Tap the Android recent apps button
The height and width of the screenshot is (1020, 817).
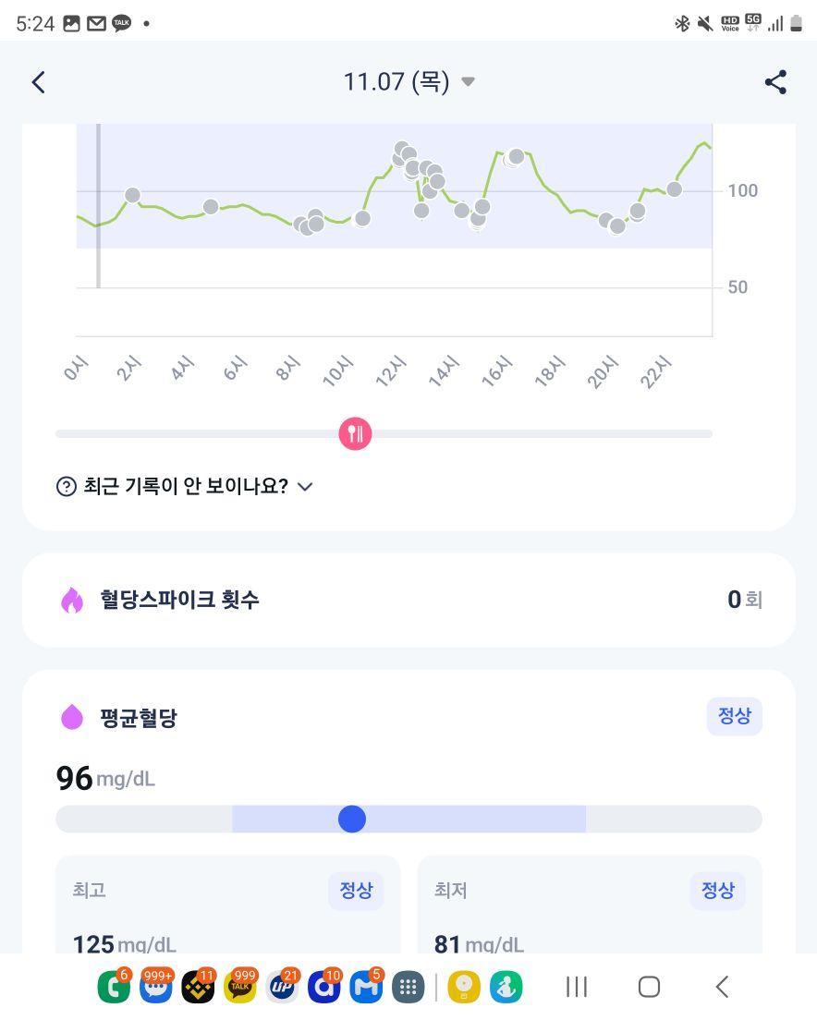click(577, 987)
